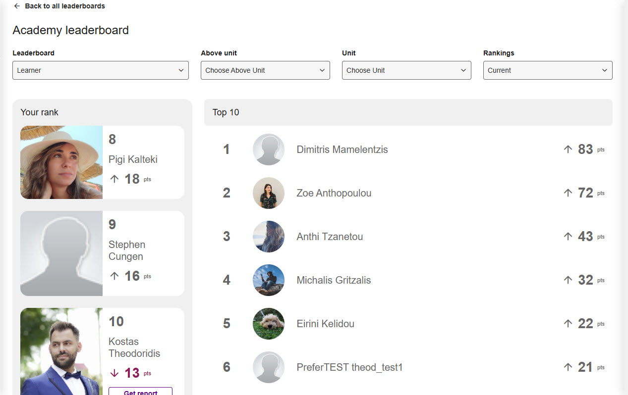Click Kostas Theodoridis's portrait photo
This screenshot has width=628, height=395.
click(61, 351)
